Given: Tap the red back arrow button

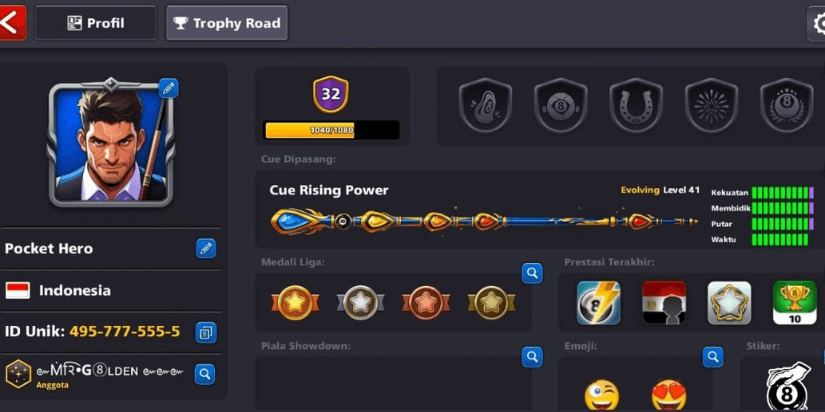Looking at the screenshot, I should click(x=12, y=22).
